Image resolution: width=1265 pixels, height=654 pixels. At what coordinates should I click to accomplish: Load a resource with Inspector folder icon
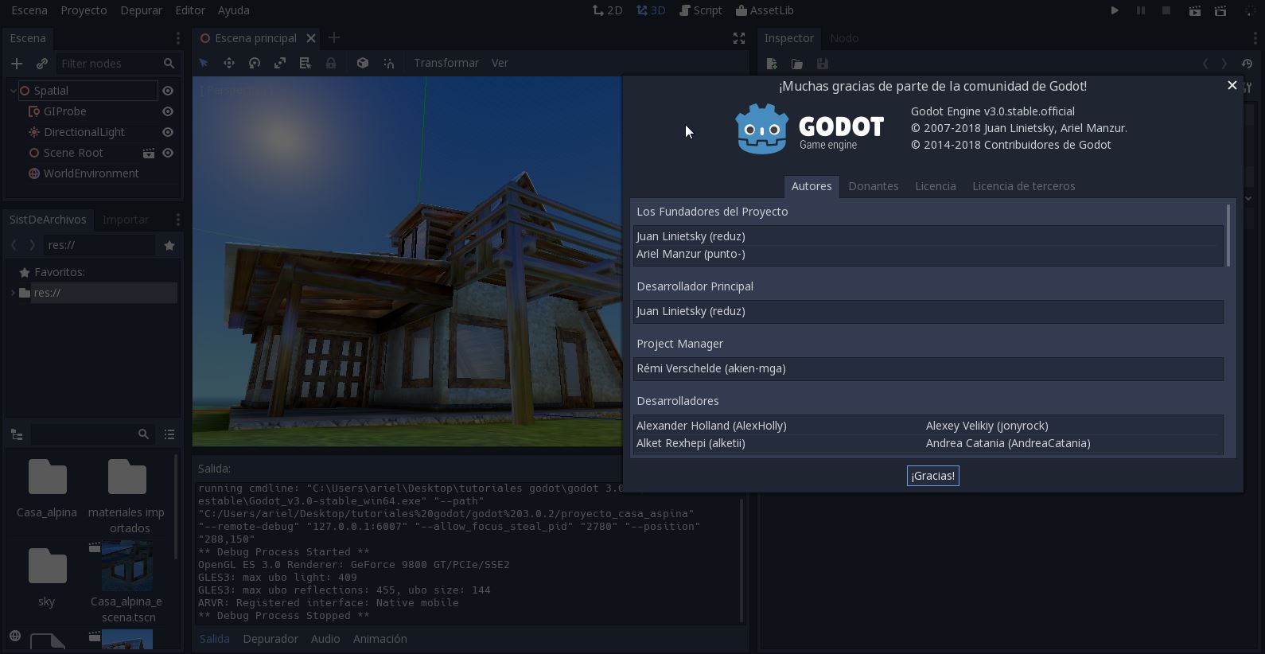click(x=797, y=64)
